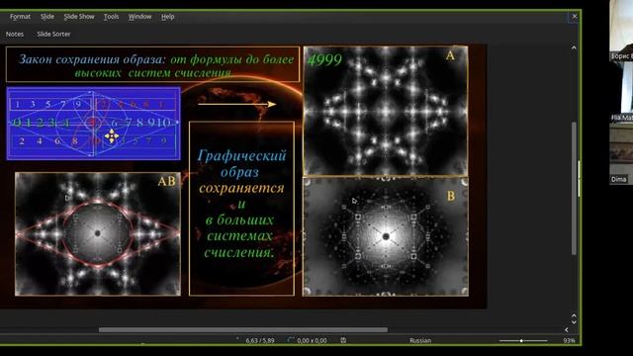
Task: Open the Format menu
Action: point(20,17)
